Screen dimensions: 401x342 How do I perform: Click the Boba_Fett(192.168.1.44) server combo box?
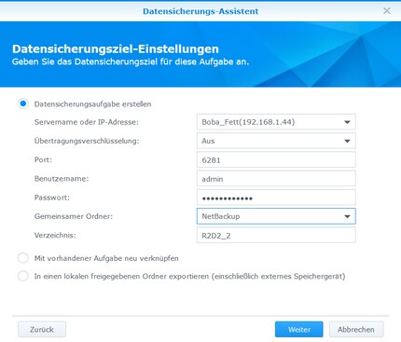[x=276, y=122]
